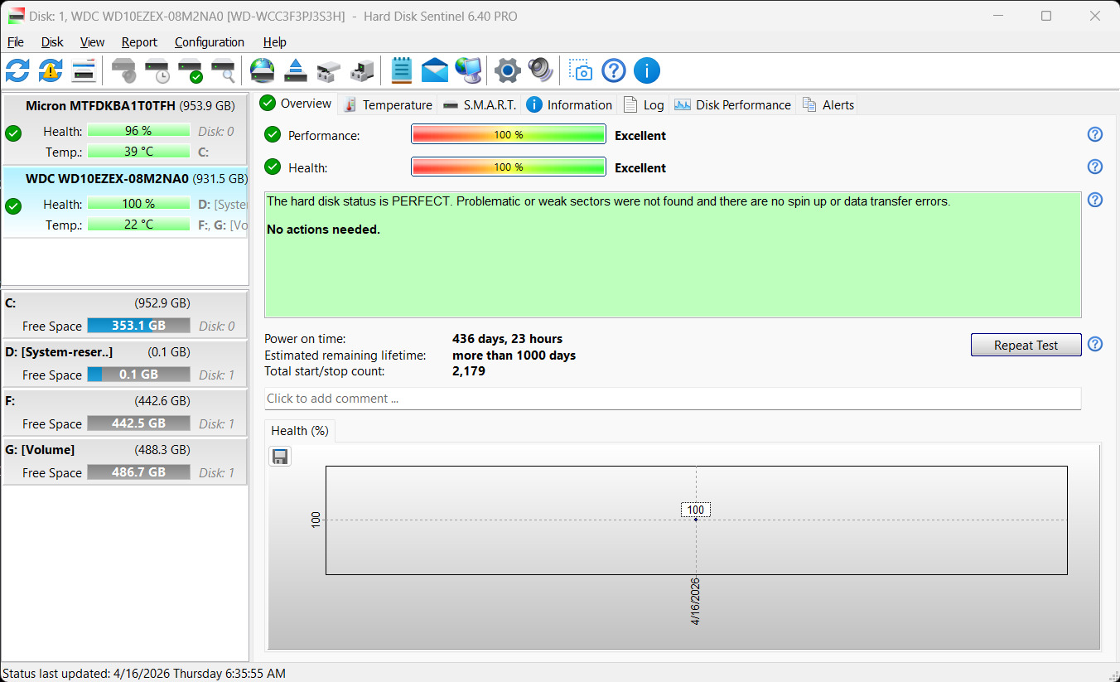Open the Report menu
The image size is (1120, 682).
click(x=139, y=42)
